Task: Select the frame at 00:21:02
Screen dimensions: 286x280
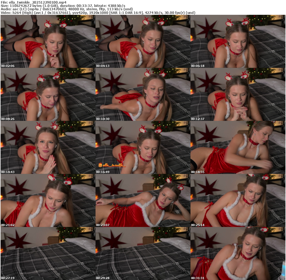Action: [48, 200]
